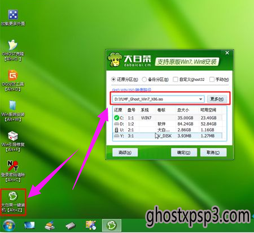Select the D: software partition row
This screenshot has width=254, height=233.
168,124
